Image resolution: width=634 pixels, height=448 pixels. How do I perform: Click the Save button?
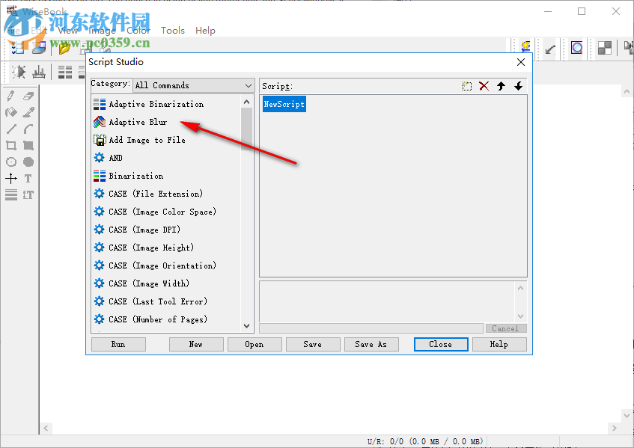pos(313,344)
